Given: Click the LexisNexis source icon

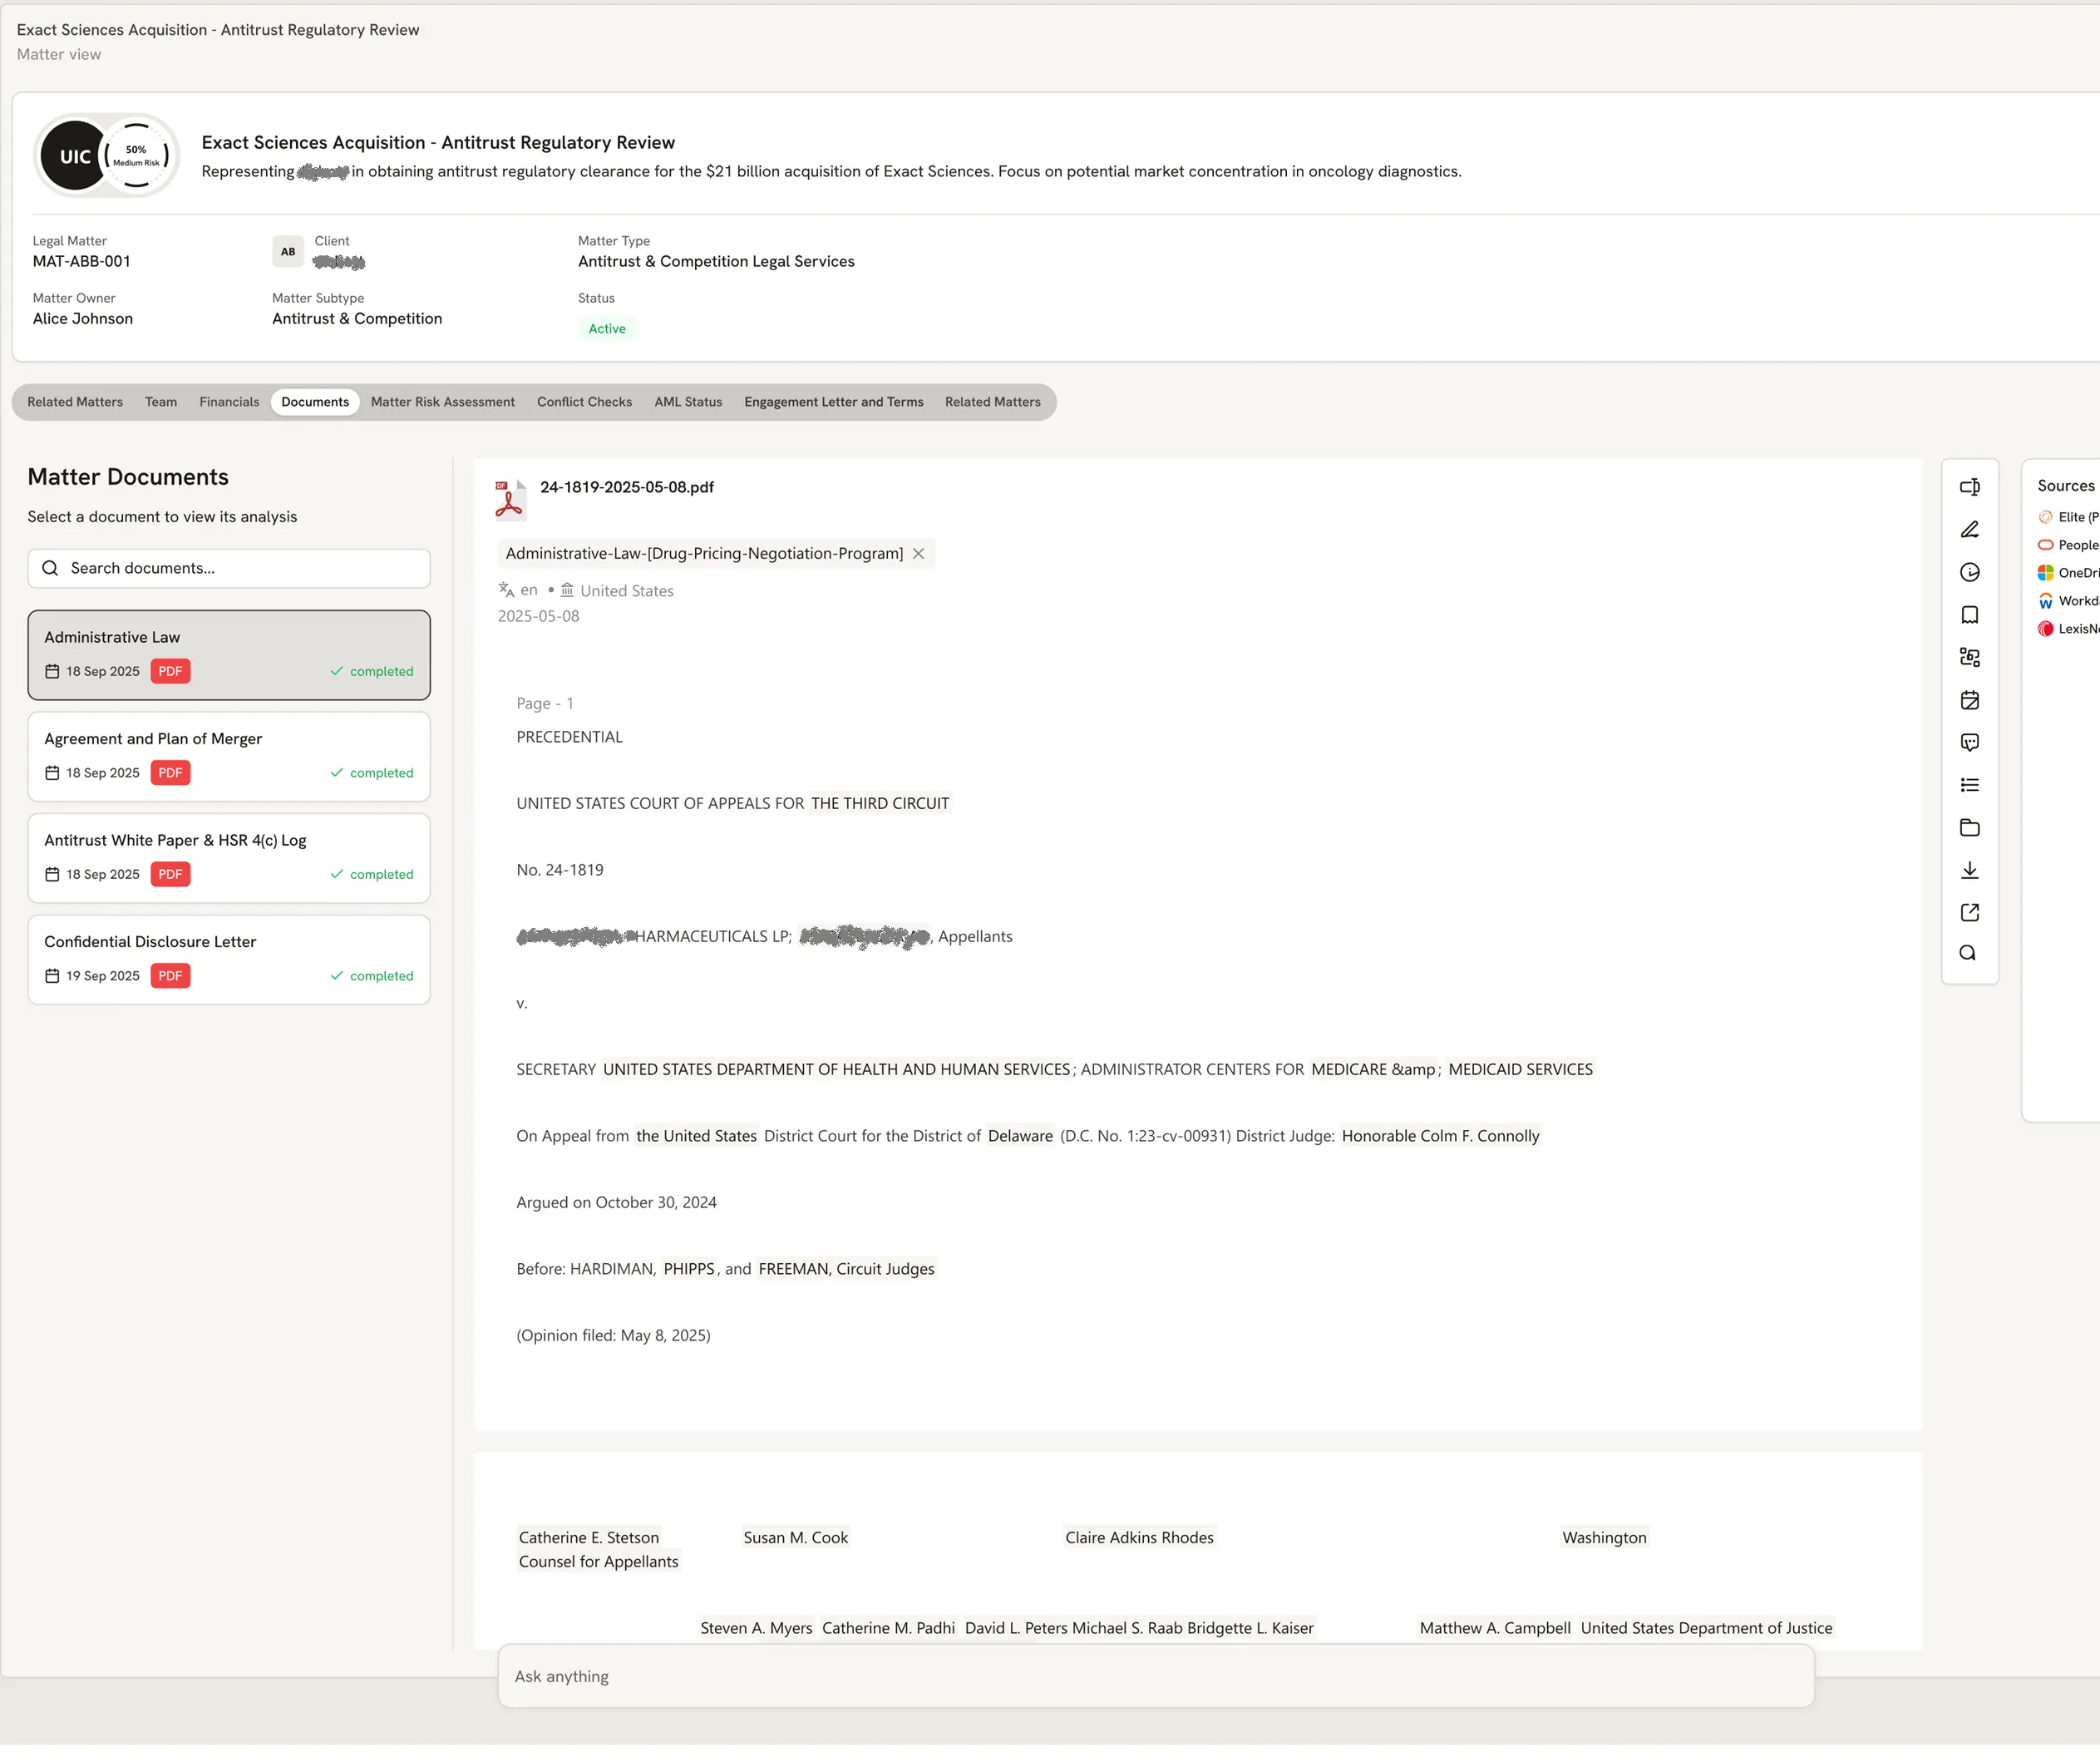Looking at the screenshot, I should click(2045, 629).
